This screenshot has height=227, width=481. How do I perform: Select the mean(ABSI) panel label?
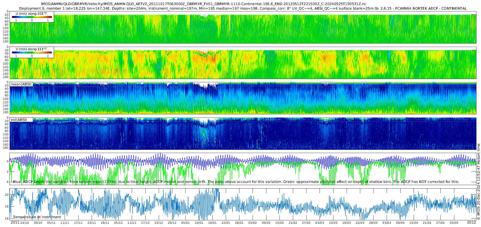click(x=21, y=84)
